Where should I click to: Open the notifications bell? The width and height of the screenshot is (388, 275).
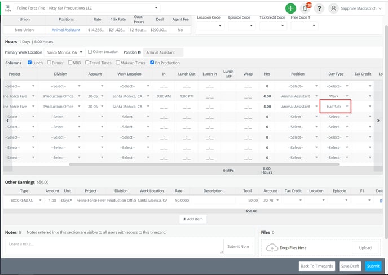(x=305, y=8)
